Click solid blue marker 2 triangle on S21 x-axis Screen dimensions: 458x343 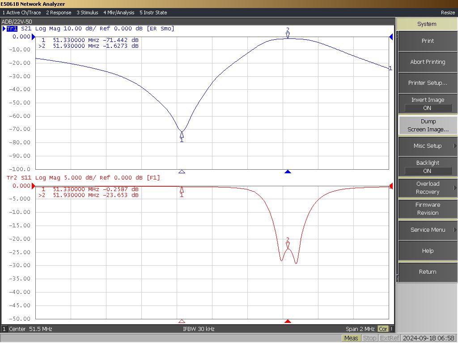pos(288,172)
